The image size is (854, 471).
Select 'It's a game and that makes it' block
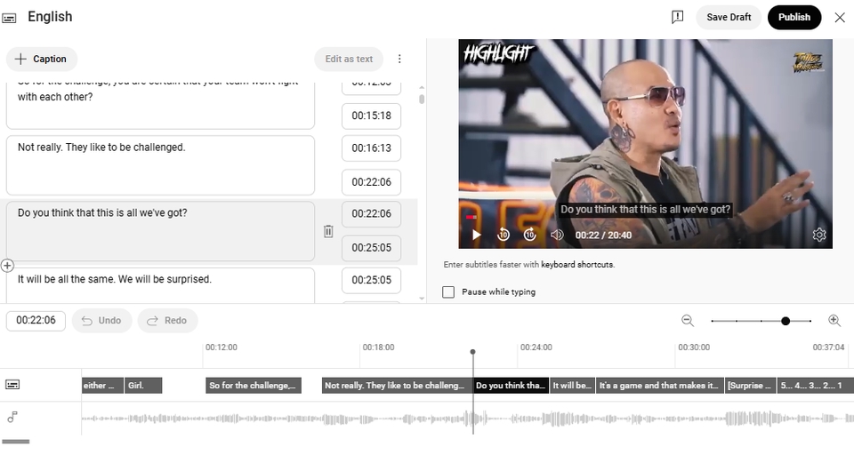[x=659, y=385]
